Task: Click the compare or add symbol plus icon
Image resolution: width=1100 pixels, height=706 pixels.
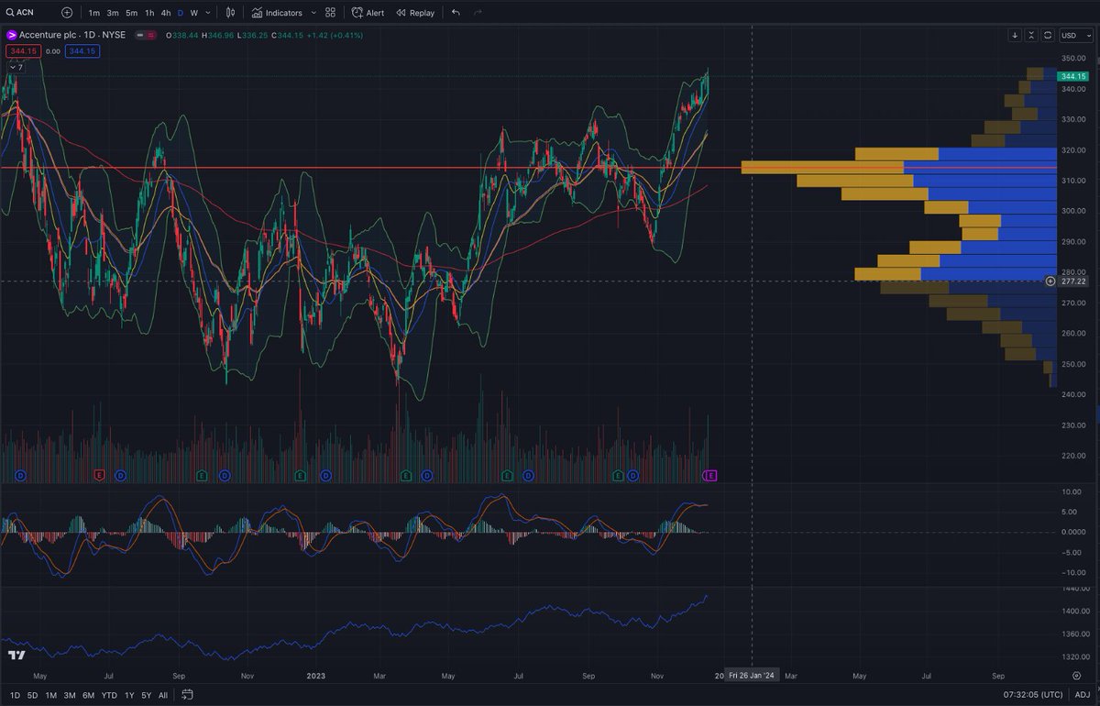Action: [67, 13]
